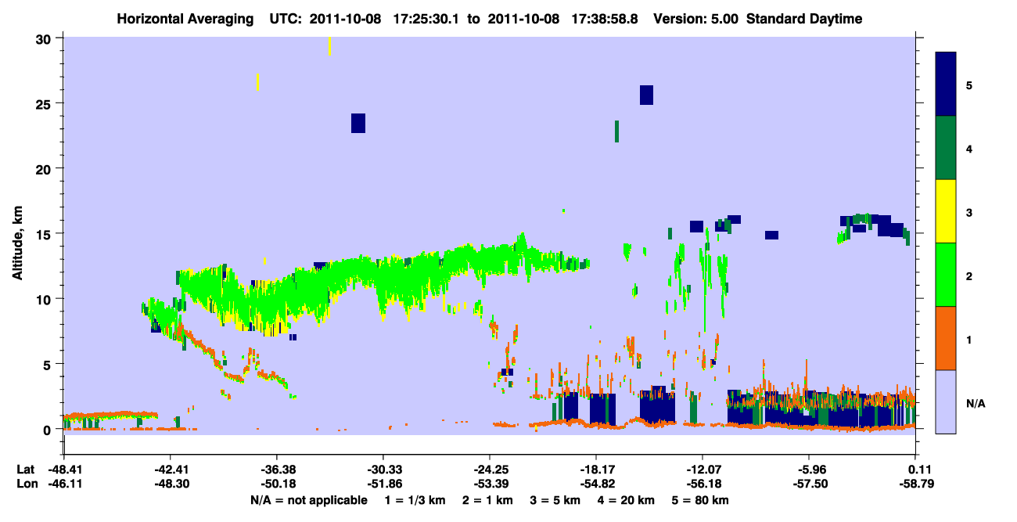Click the yellow colorbar segment for 3

click(946, 211)
